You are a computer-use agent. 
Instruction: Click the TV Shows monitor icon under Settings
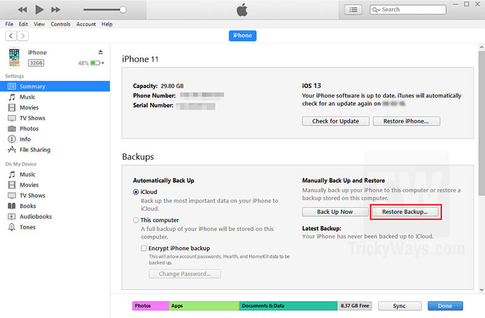click(12, 118)
